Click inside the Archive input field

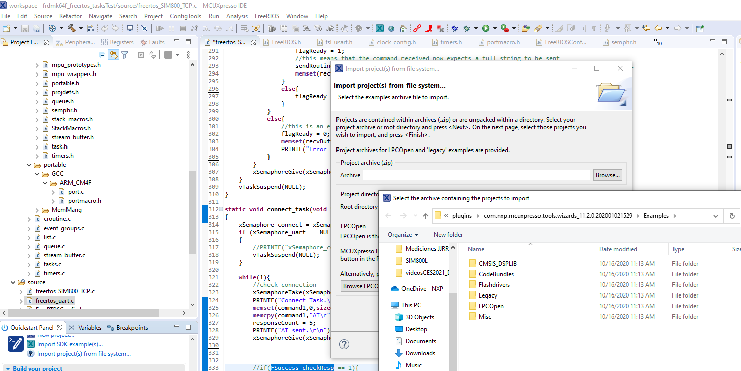(476, 175)
